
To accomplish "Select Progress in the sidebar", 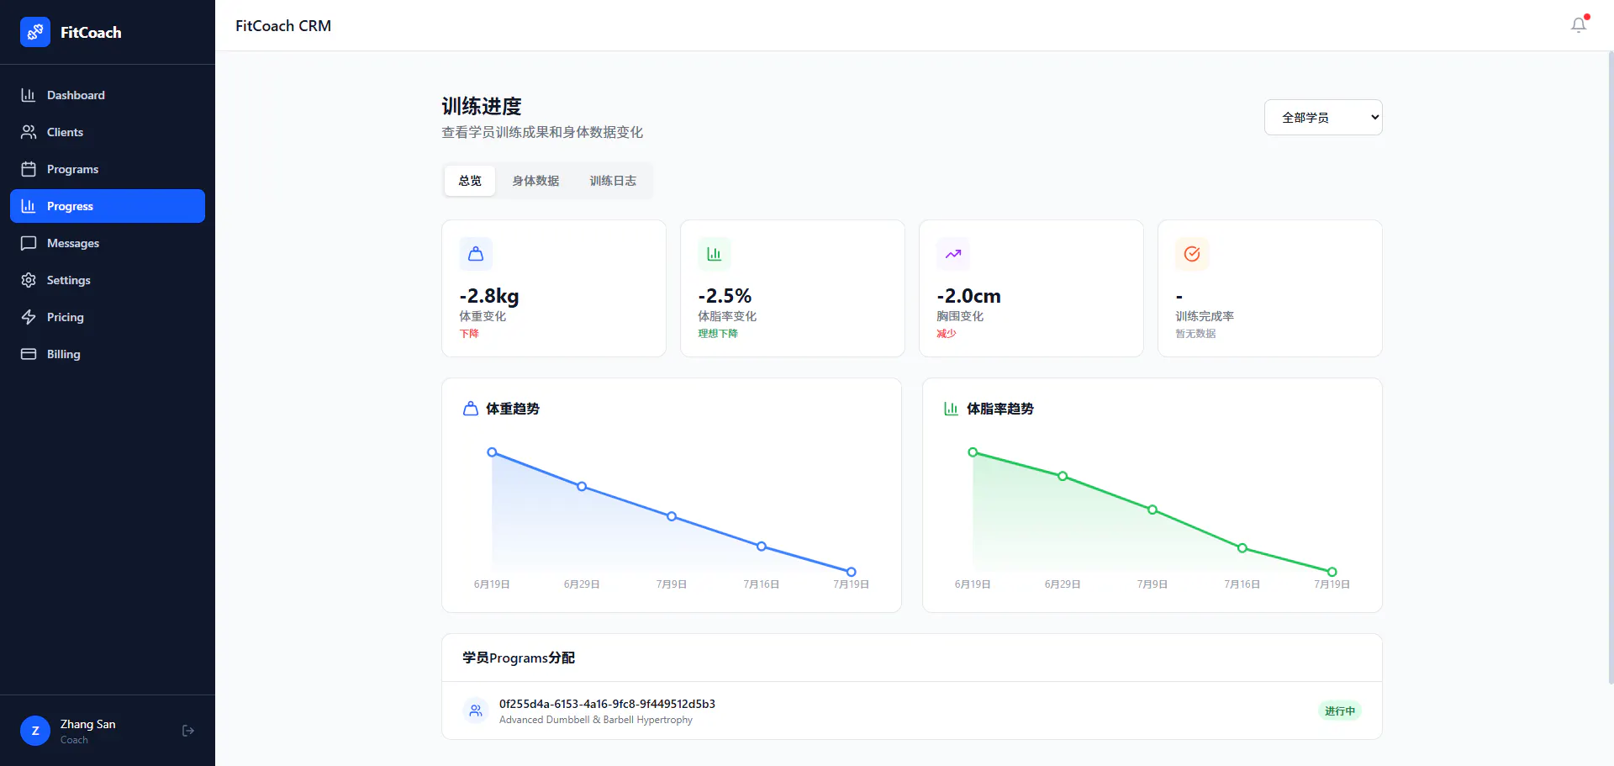I will click(x=108, y=206).
